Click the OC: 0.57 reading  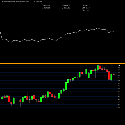[85, 5]
